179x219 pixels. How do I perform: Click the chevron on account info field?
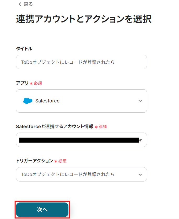140,140
